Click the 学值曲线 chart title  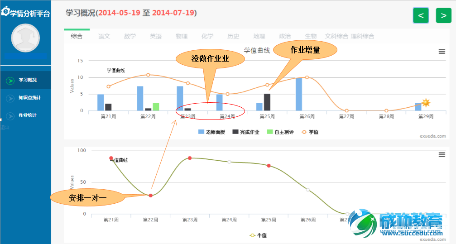(257, 50)
